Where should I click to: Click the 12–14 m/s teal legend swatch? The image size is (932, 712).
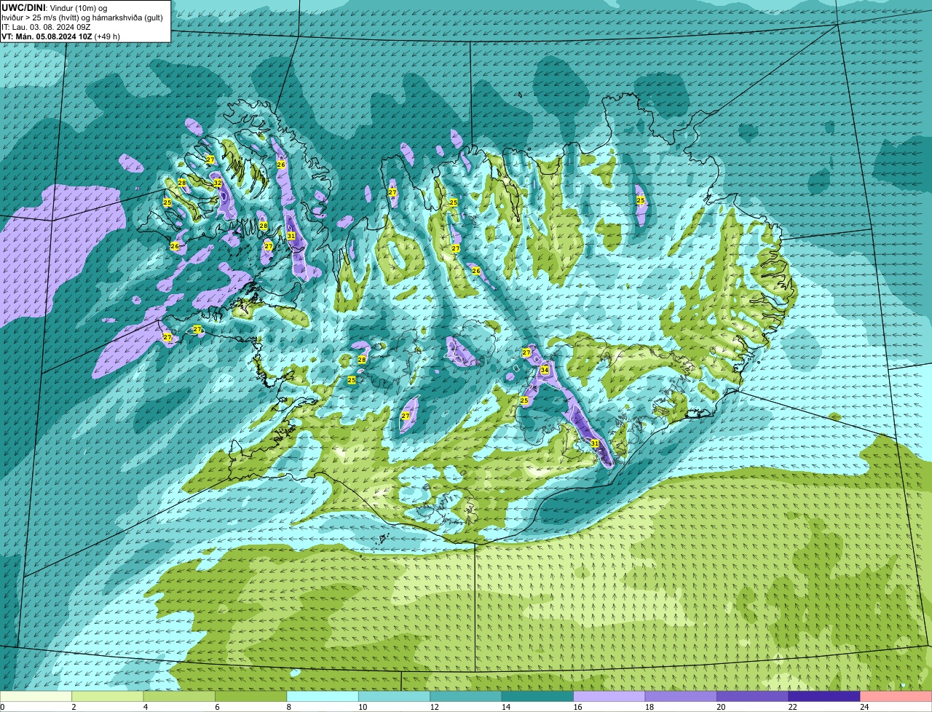[x=467, y=696]
